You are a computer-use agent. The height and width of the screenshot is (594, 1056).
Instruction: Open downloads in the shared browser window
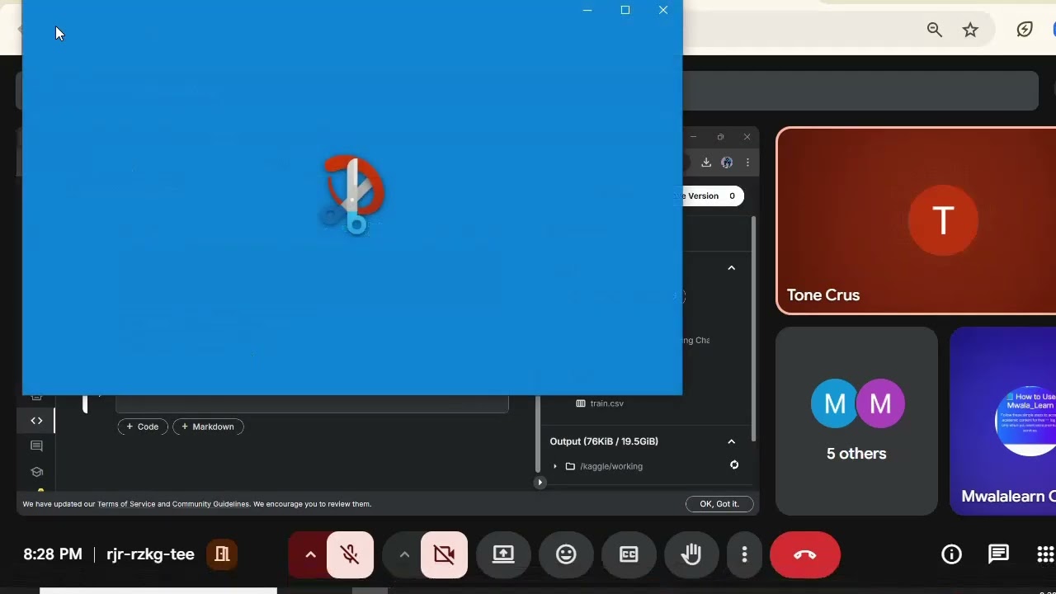(706, 163)
